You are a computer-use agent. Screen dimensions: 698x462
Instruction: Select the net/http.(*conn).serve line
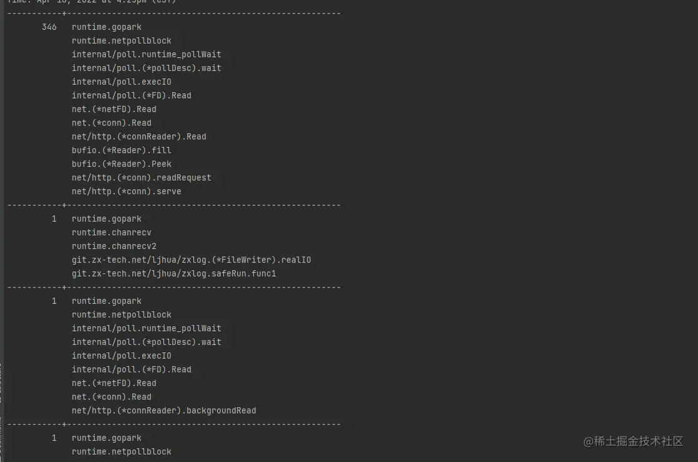[x=126, y=192]
